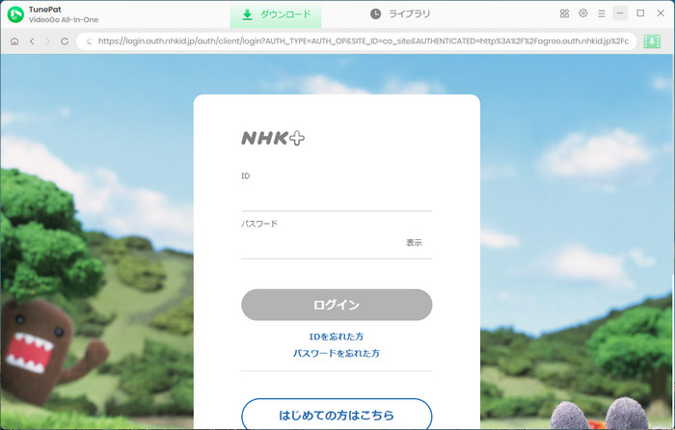The width and height of the screenshot is (675, 430).
Task: Navigate back with the left arrow
Action: tap(32, 41)
